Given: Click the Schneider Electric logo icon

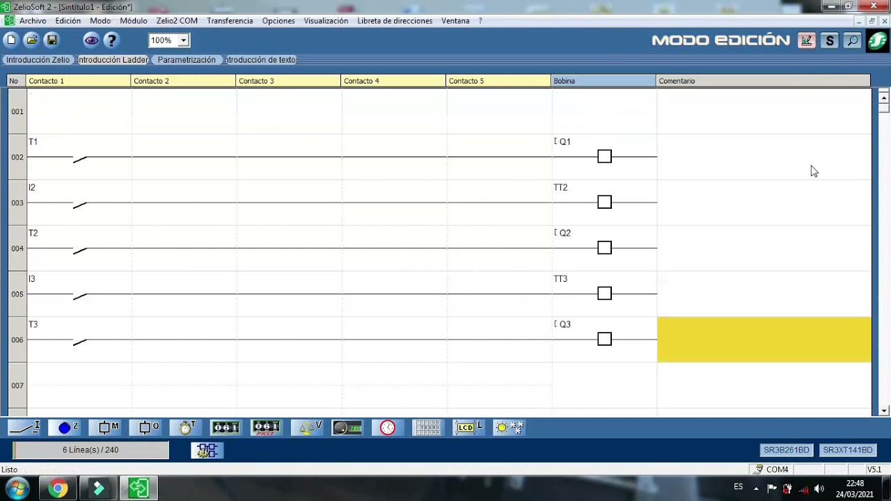Looking at the screenshot, I should [877, 41].
